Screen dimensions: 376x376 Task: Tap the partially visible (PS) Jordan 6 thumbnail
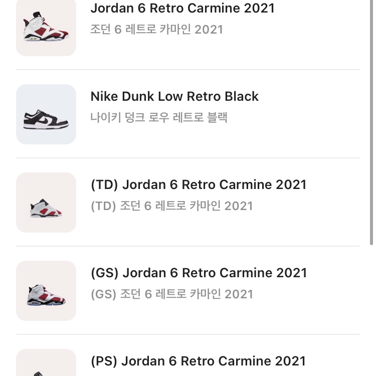[x=46, y=362]
